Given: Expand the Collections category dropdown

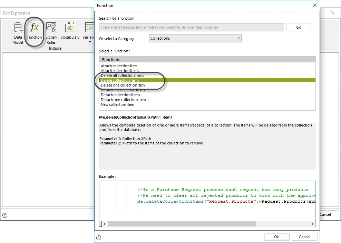Looking at the screenshot, I should click(195, 38).
